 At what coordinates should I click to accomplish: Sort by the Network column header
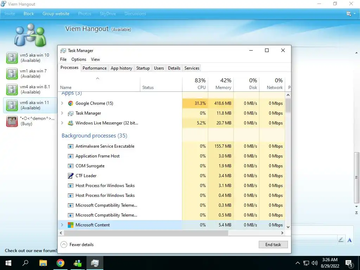coord(272,84)
